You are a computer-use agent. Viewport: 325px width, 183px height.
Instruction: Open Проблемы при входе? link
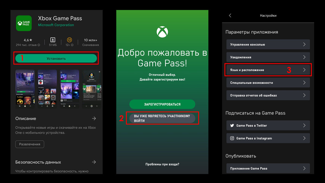162,164
